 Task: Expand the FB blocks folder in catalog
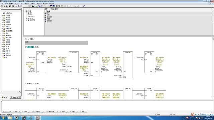(2, 47)
